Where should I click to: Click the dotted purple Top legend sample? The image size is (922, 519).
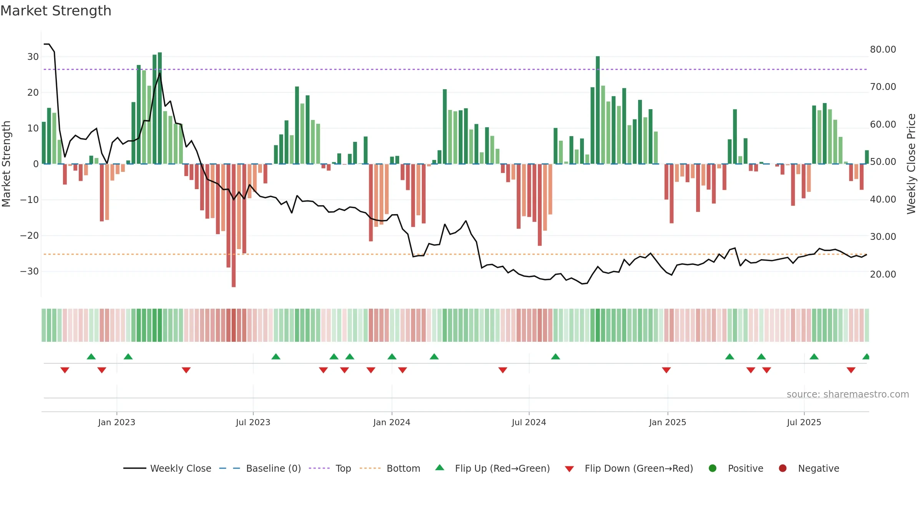[319, 468]
